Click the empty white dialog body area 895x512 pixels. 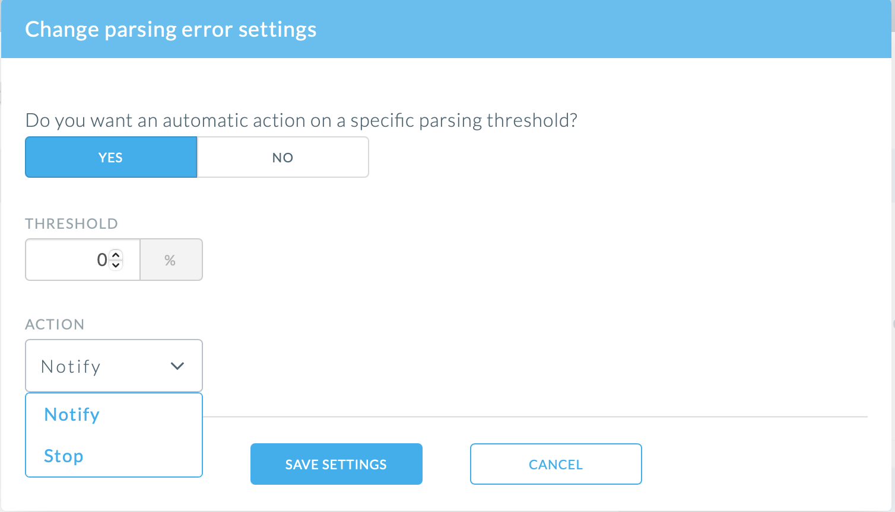coord(594,267)
